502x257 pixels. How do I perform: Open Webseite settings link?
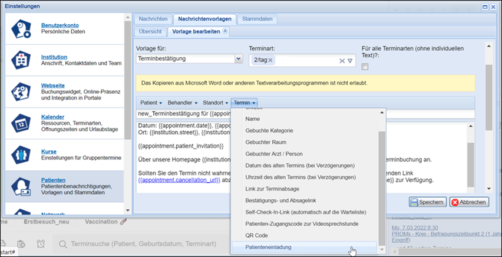click(53, 85)
